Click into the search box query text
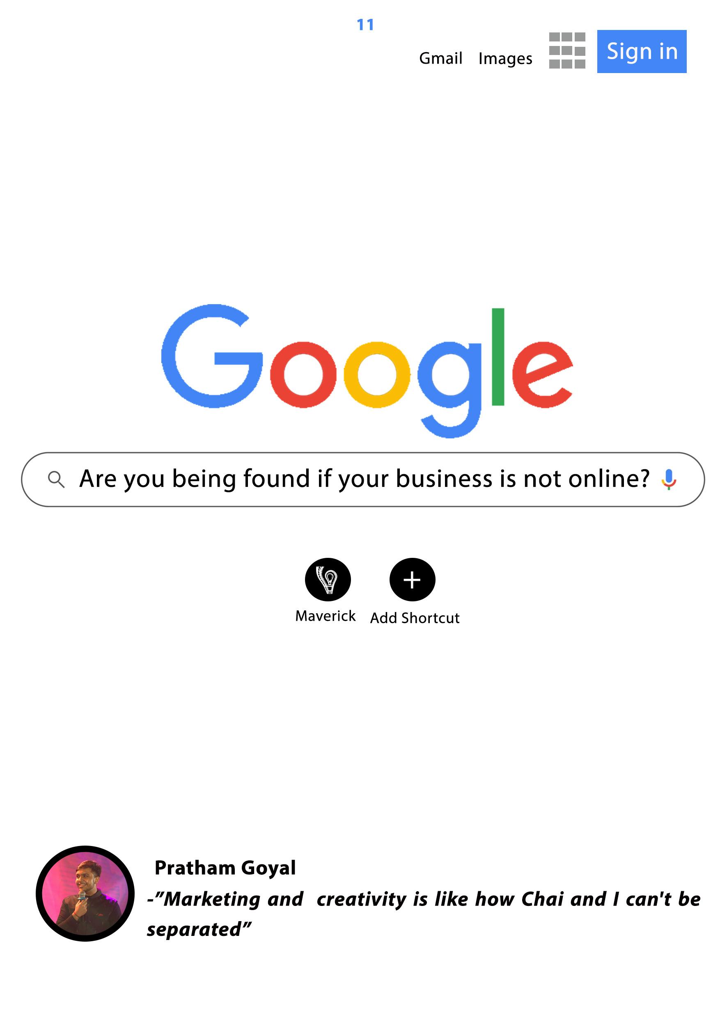Screen dimensions: 720x1018 click(x=365, y=479)
